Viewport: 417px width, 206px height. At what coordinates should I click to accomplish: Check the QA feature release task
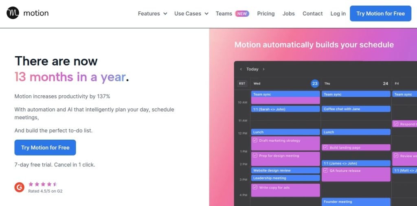click(325, 171)
